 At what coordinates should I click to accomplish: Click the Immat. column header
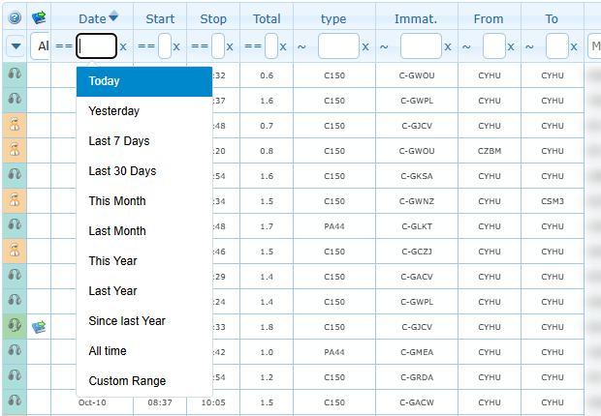pos(416,18)
